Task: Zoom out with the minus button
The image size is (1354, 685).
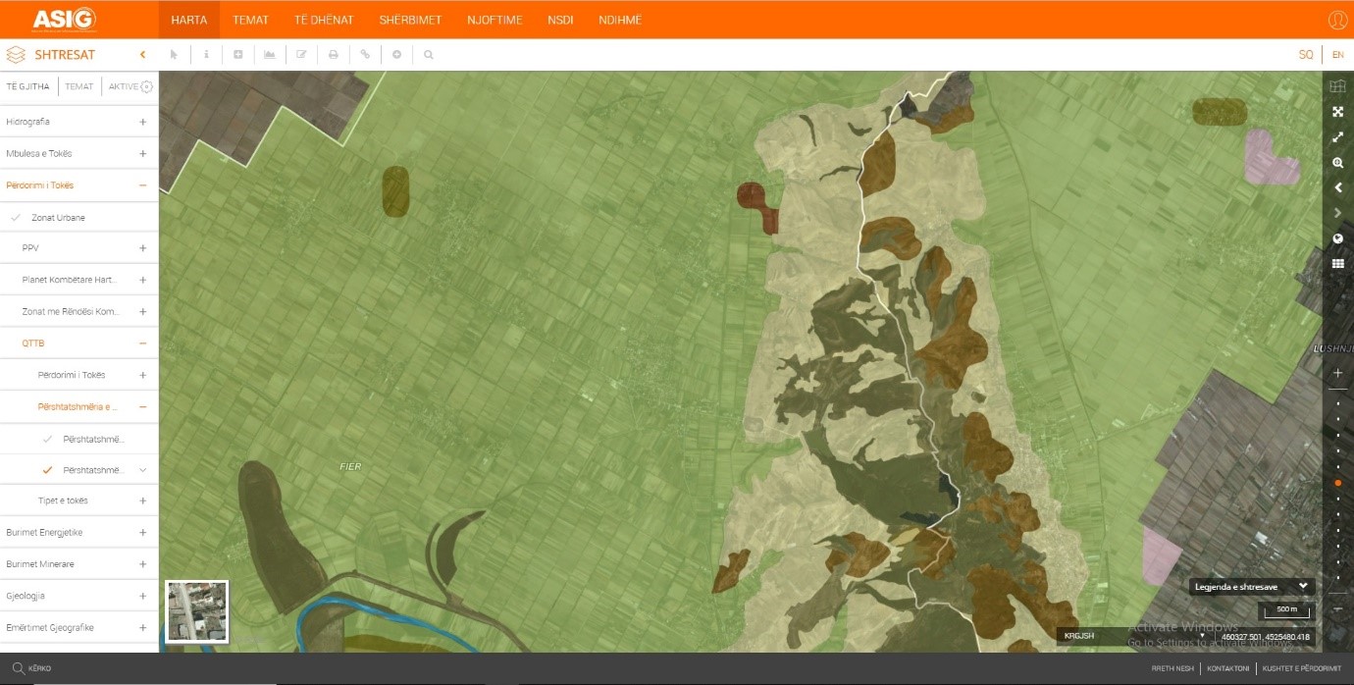Action: 1337,609
